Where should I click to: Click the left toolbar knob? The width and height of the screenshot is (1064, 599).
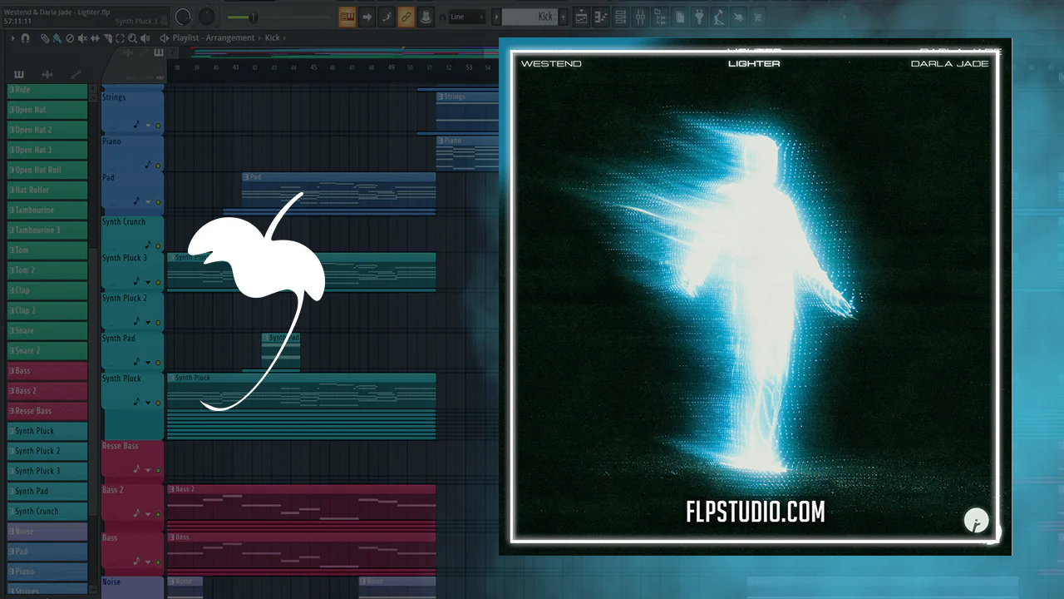[183, 17]
